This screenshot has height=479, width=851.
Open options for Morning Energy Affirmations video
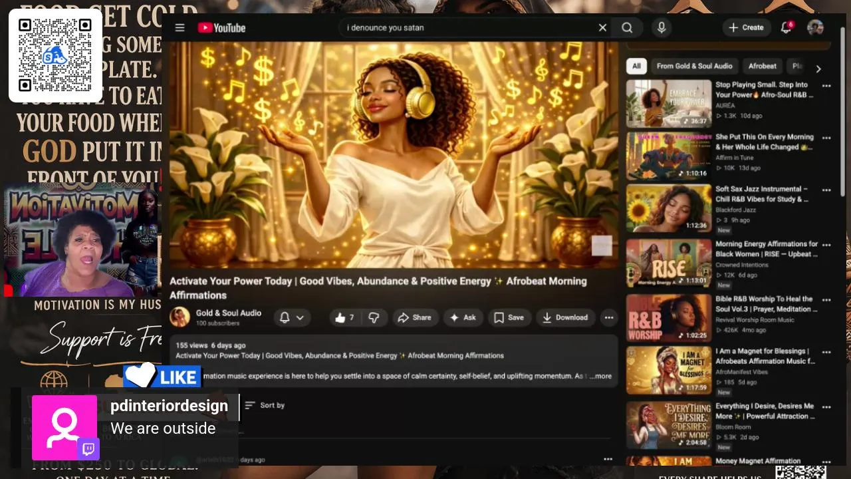pyautogui.click(x=826, y=245)
